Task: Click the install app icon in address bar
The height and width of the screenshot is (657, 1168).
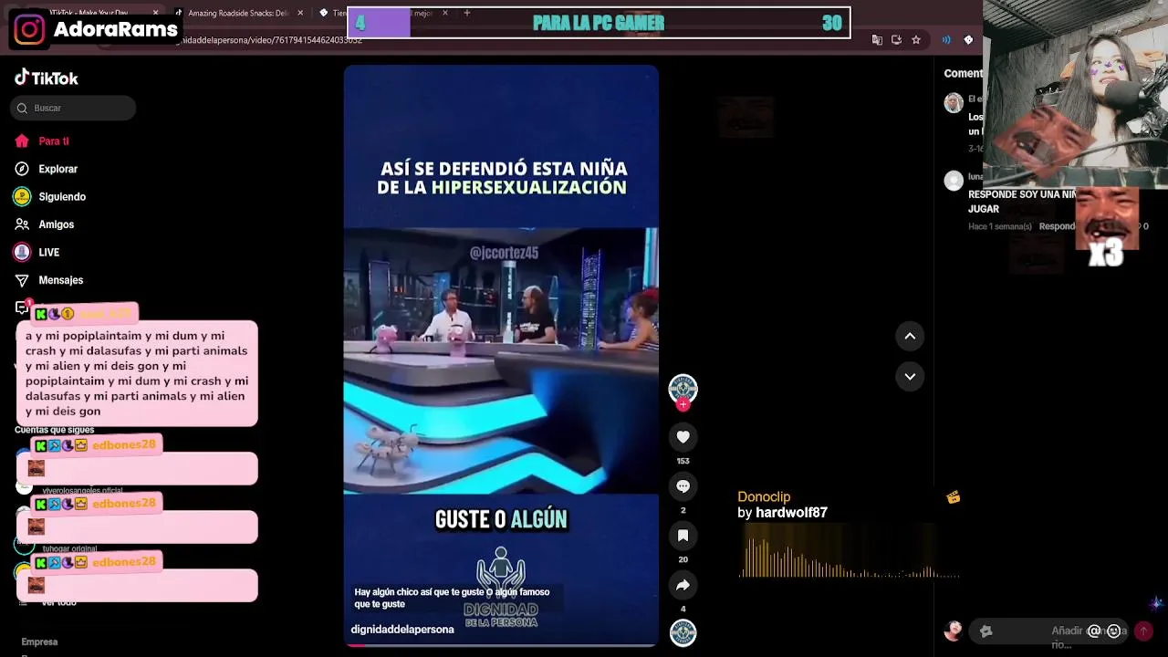Action: tap(896, 40)
